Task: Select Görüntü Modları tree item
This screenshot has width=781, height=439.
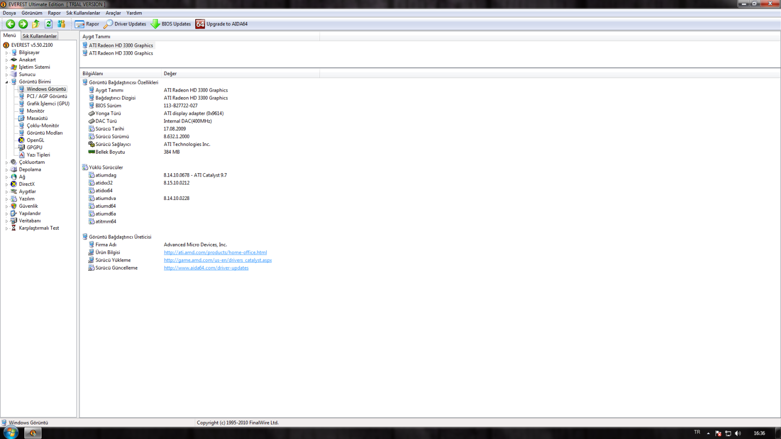Action: click(44, 133)
